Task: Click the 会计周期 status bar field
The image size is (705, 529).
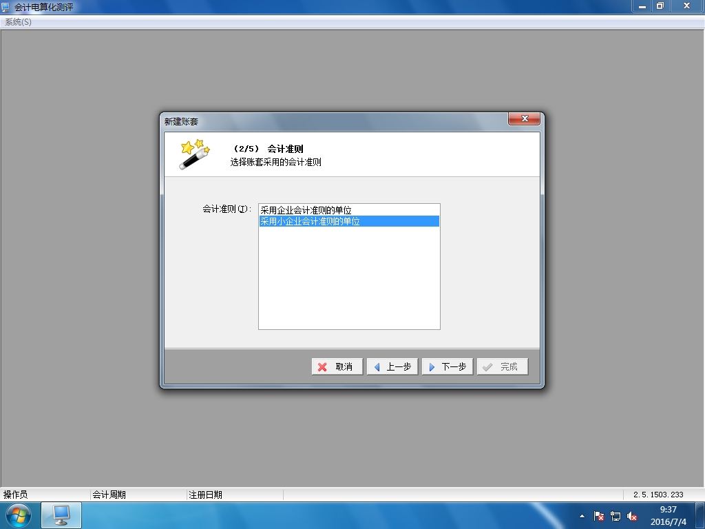Action: (138, 495)
